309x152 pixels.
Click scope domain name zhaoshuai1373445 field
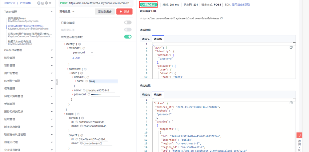click(x=98, y=126)
